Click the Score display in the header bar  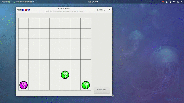click(x=101, y=10)
